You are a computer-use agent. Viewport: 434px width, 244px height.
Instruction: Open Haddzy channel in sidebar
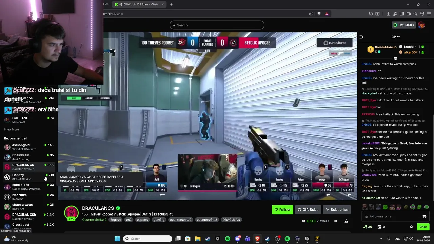(29, 177)
